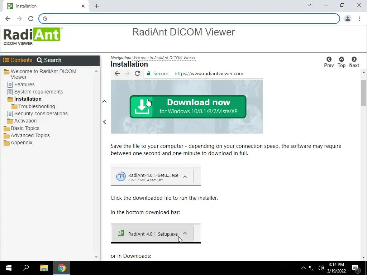Focus the Chrome address bar

[189, 19]
